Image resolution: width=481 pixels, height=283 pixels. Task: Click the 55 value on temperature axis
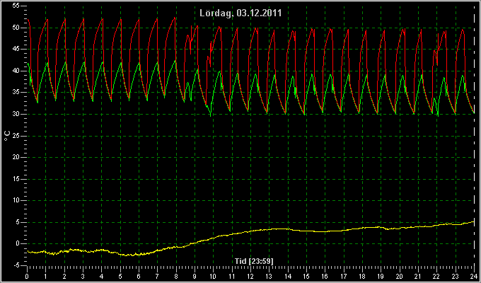pos(16,6)
